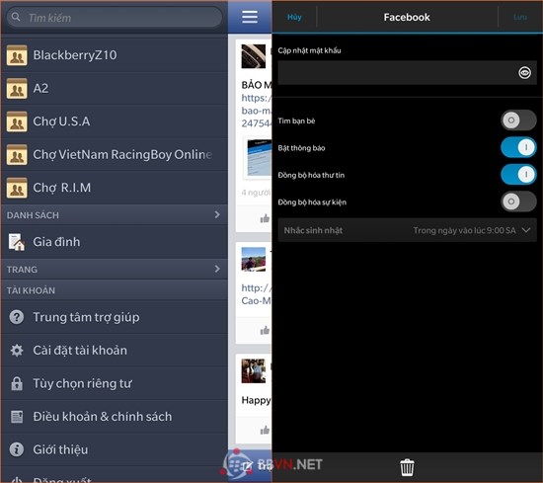
Task: Tap the compose icon in feed bottom bar
Action: 248,467
